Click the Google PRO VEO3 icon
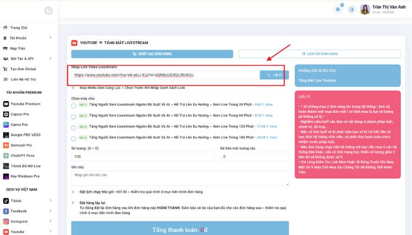 coord(6,135)
